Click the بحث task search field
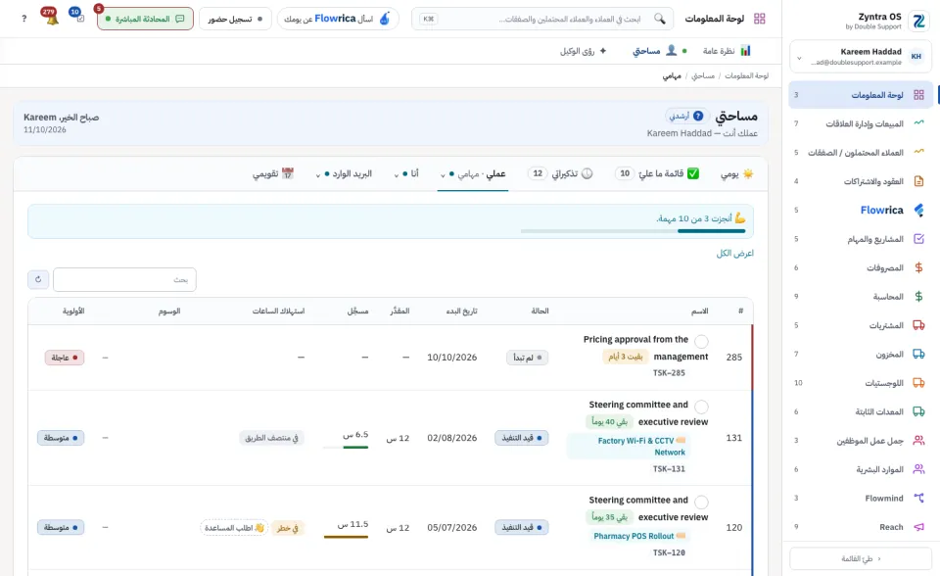940x576 pixels. pos(124,279)
